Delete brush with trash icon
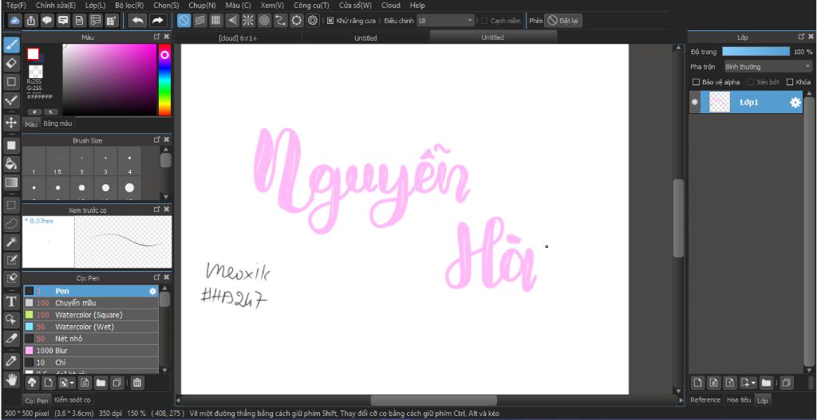Screen dimensions: 817x420 [136, 383]
